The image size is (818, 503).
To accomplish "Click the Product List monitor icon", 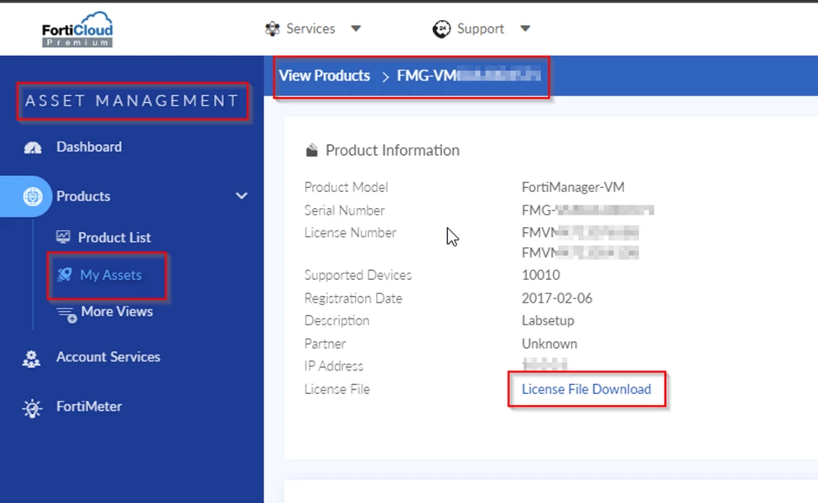I will pyautogui.click(x=63, y=237).
